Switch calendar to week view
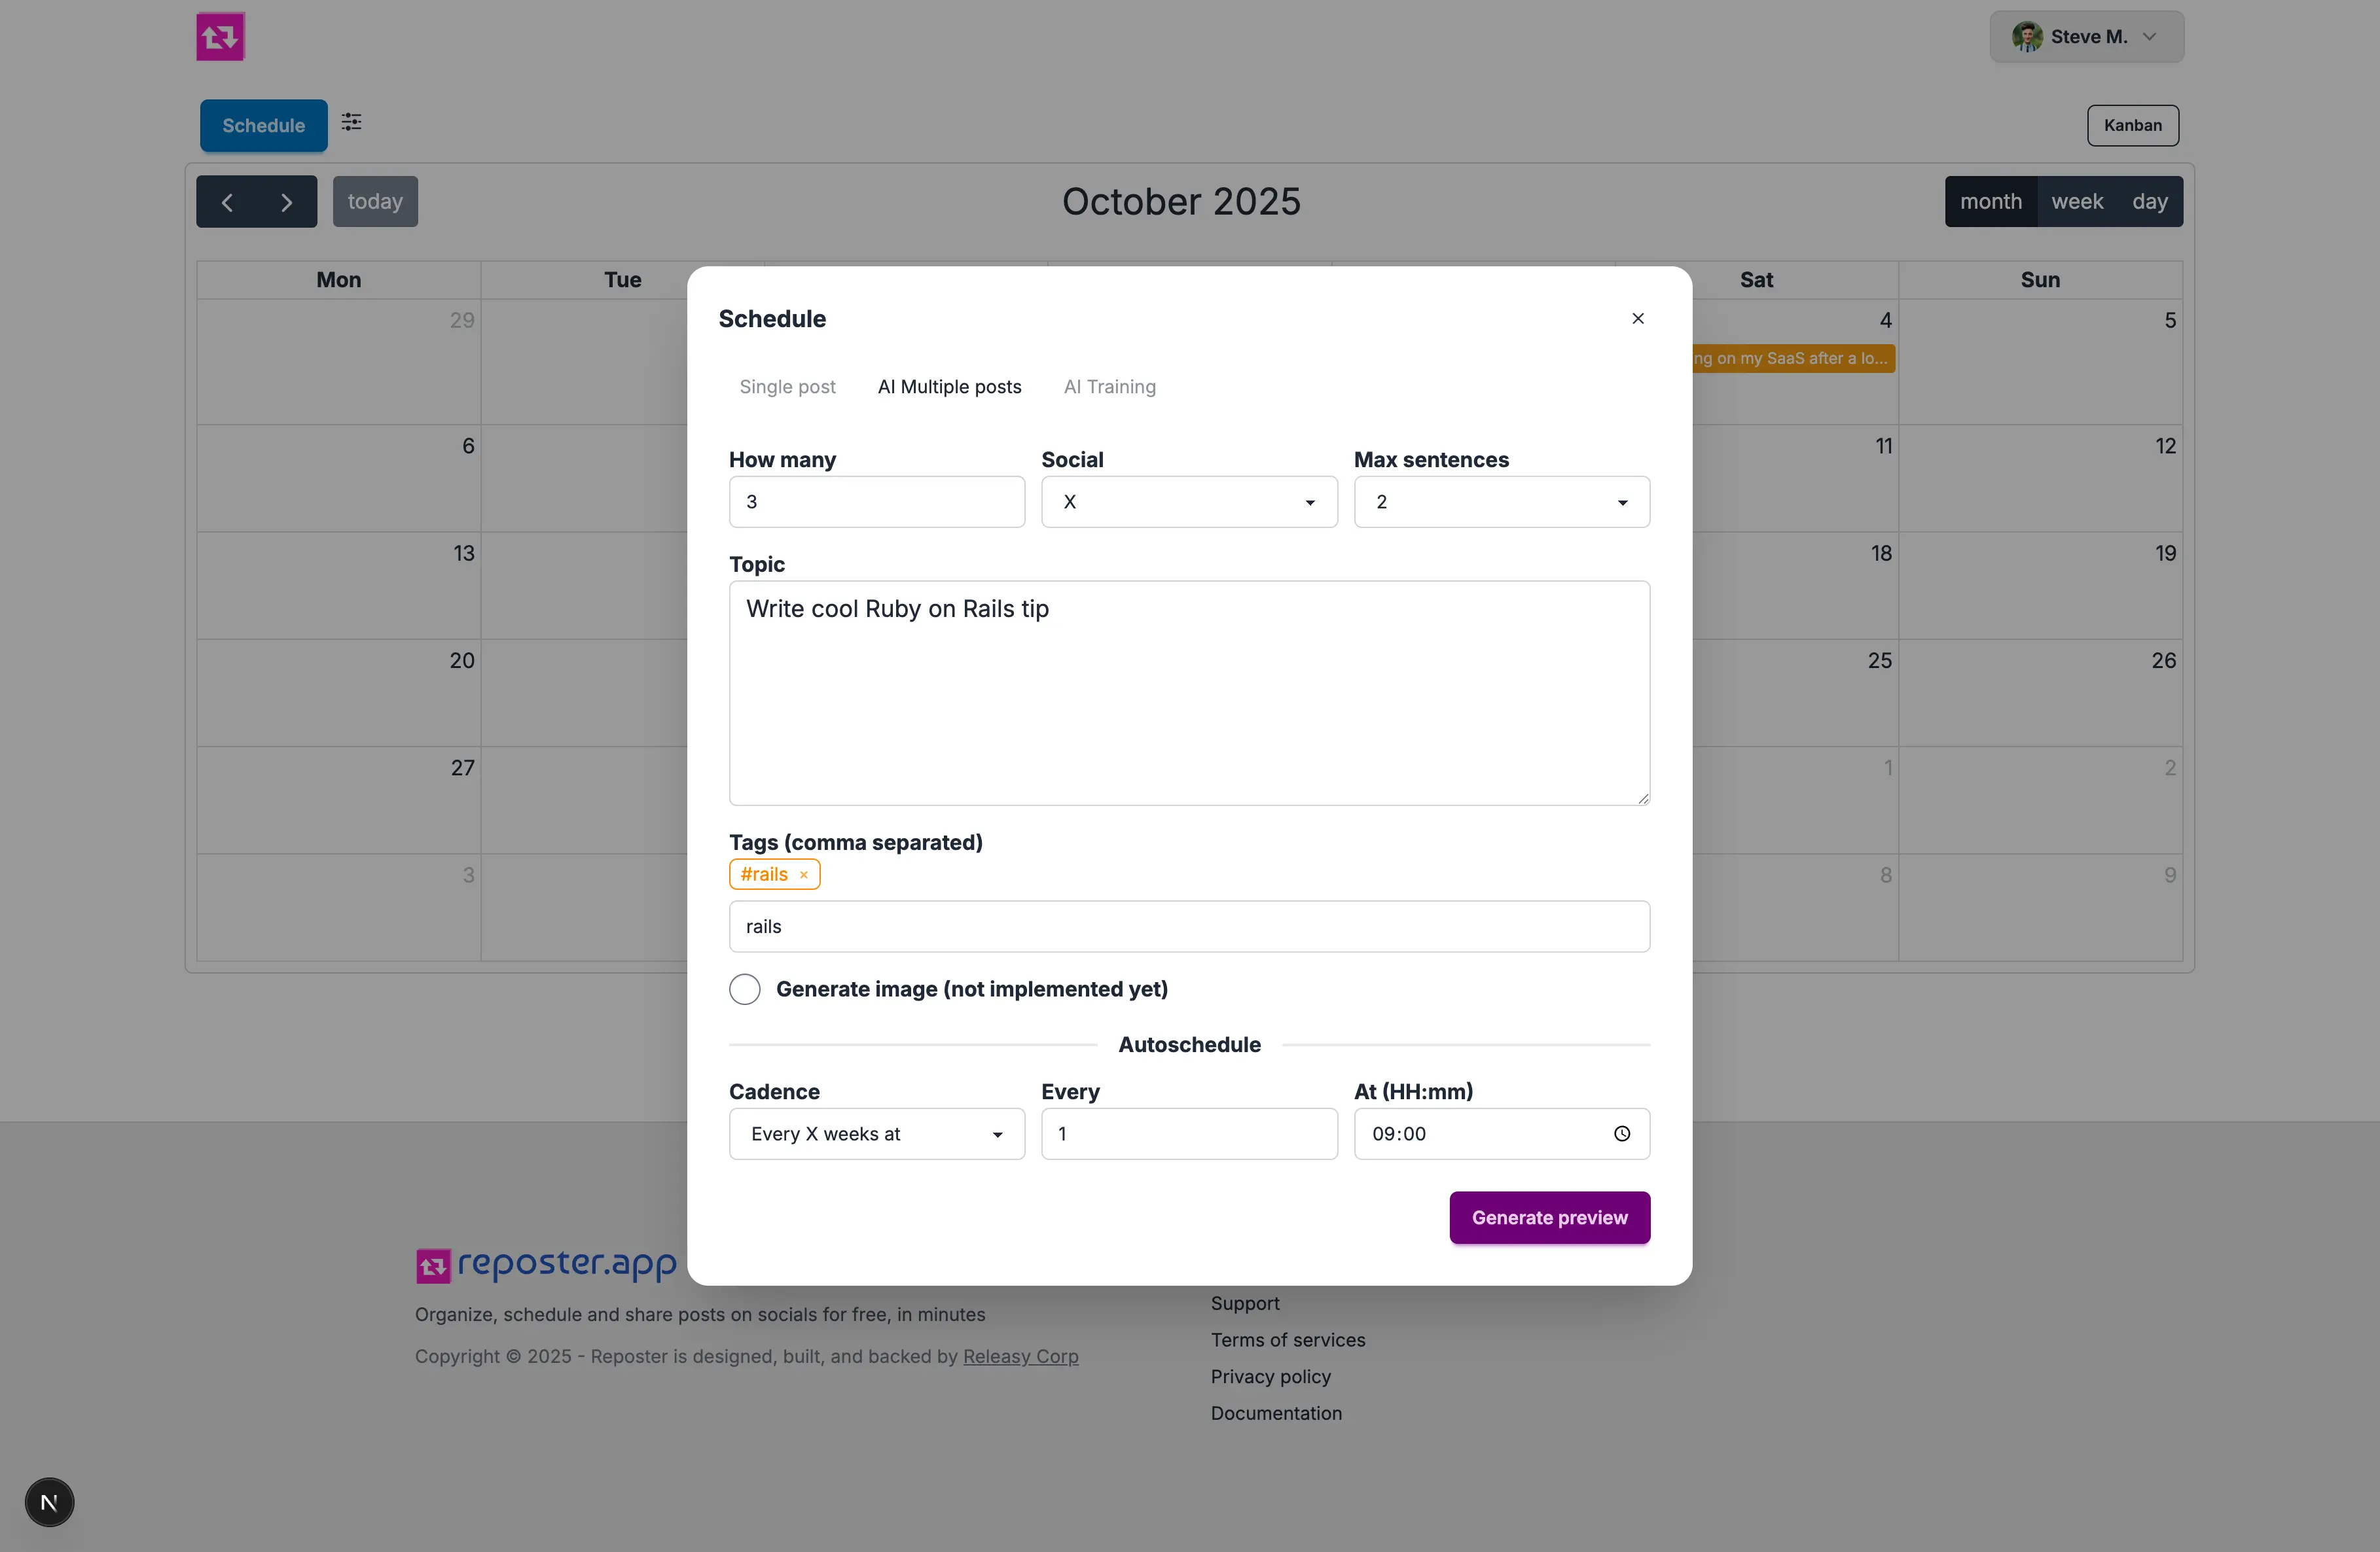 click(2076, 202)
